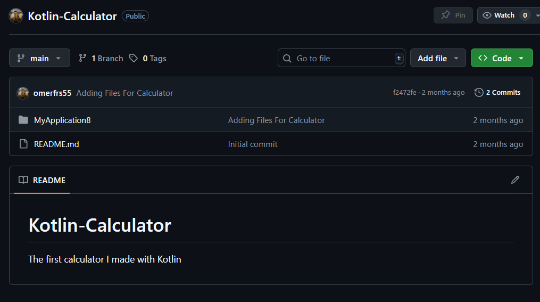
Task: Click the main branch icon in selector
Action: (21, 58)
